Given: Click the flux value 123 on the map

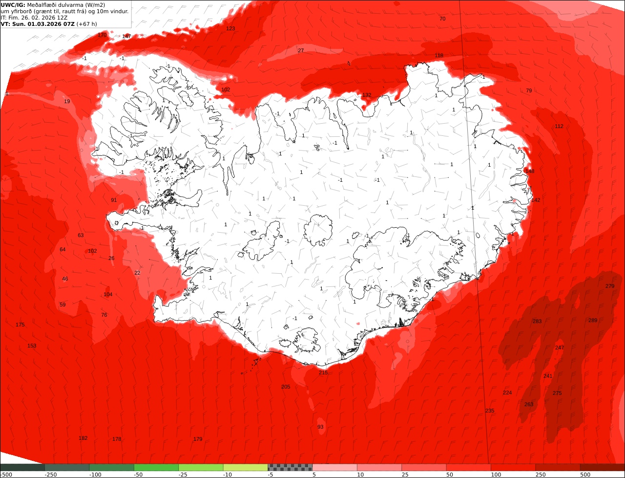Looking at the screenshot, I should click(230, 29).
